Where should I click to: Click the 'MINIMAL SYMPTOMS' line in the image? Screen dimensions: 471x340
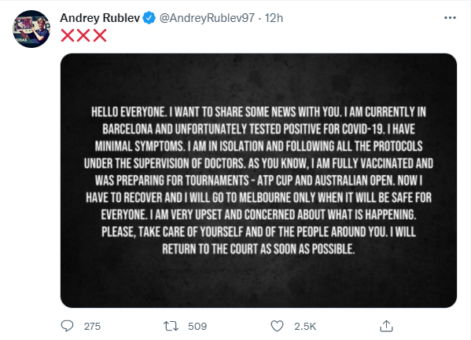259,146
